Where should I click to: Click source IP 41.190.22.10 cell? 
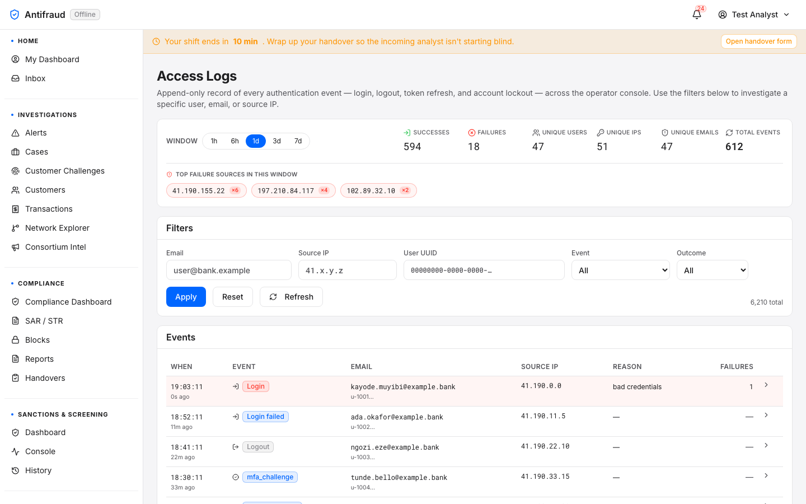[545, 446]
